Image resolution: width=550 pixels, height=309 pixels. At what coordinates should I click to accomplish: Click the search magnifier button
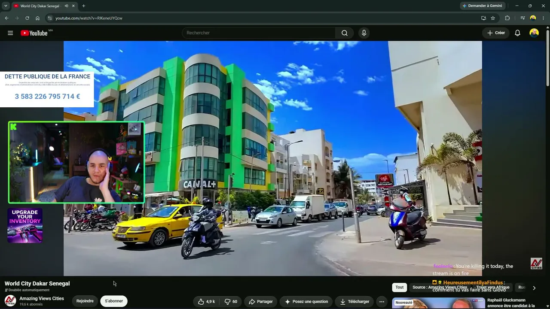pyautogui.click(x=345, y=33)
